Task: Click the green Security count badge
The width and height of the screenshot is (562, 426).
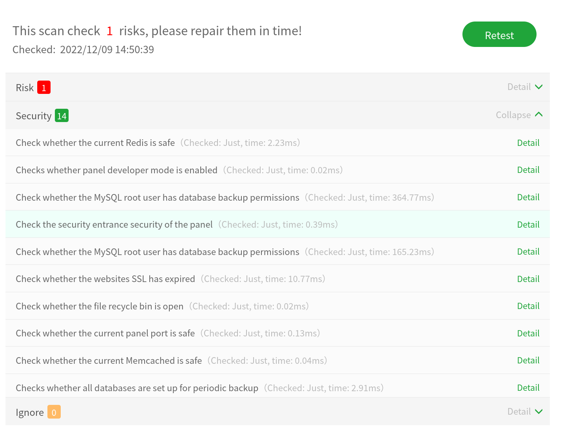Action: coord(62,115)
